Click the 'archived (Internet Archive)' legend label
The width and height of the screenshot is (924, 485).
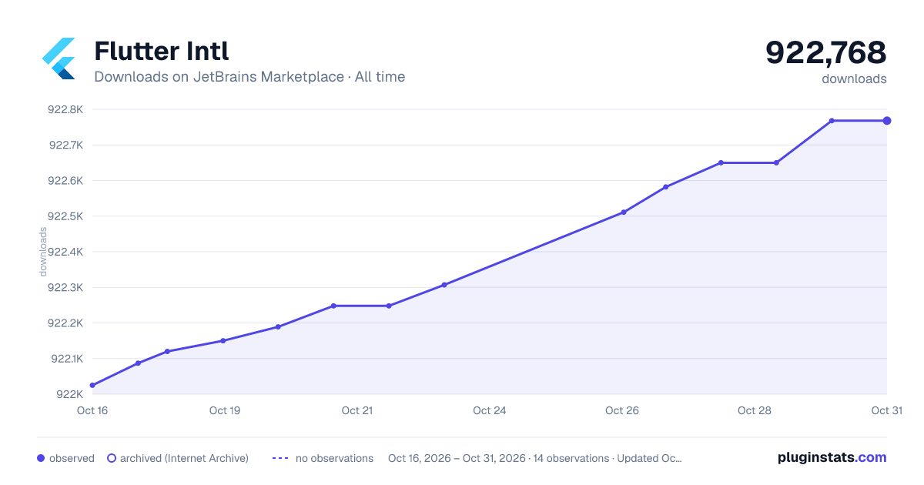point(184,458)
